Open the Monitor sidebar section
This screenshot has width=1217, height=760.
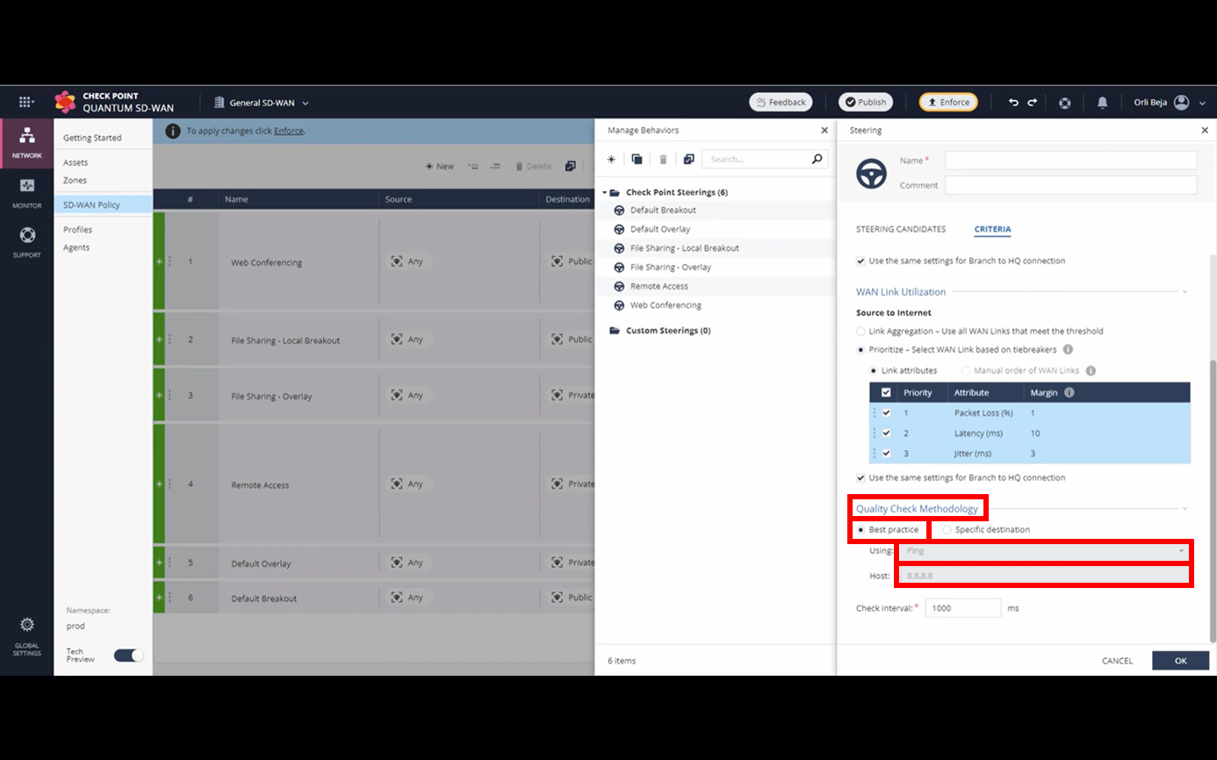click(26, 192)
